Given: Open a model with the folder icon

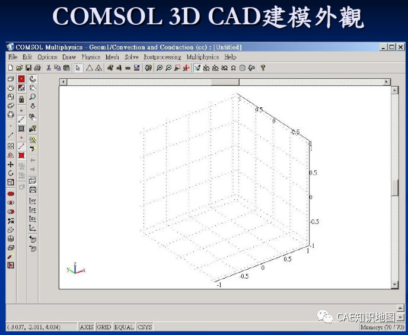Looking at the screenshot, I should pos(19,68).
